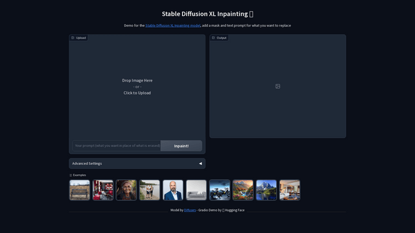Open the Stable Diffusion XL Inpainting model link

(x=173, y=26)
